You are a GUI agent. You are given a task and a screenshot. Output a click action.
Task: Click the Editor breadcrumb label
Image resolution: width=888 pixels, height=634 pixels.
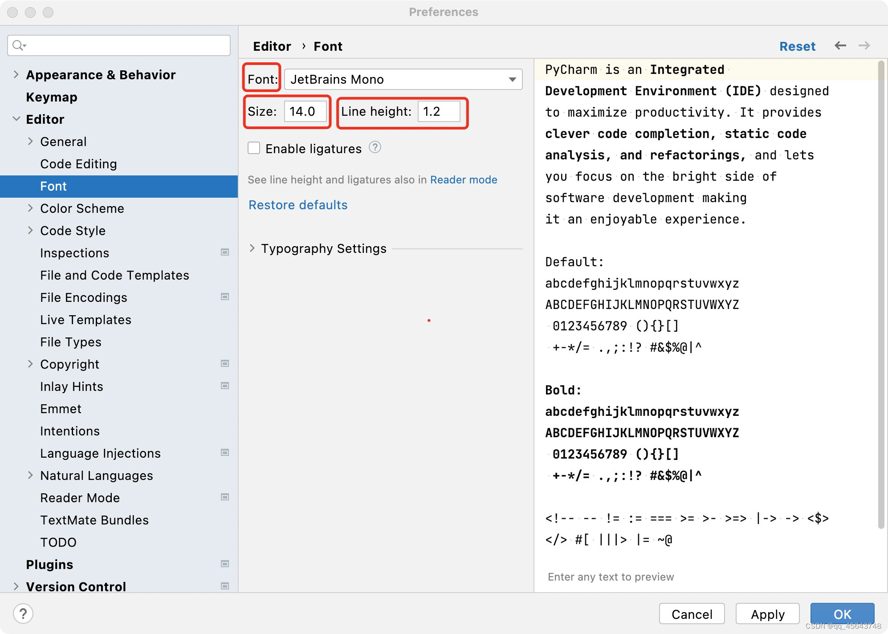[272, 46]
